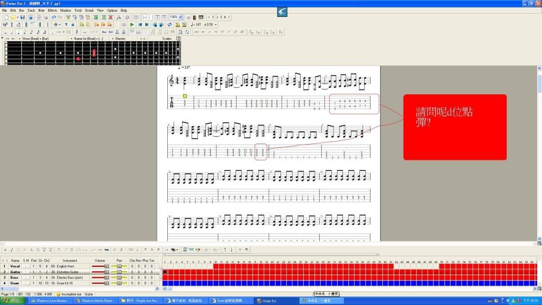
Task: Click the scissors Cut icon
Action: click(119, 17)
